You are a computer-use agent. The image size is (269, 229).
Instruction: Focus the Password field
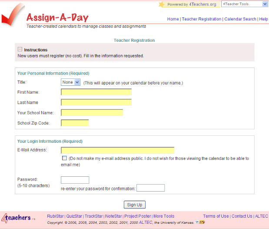[x=75, y=180]
